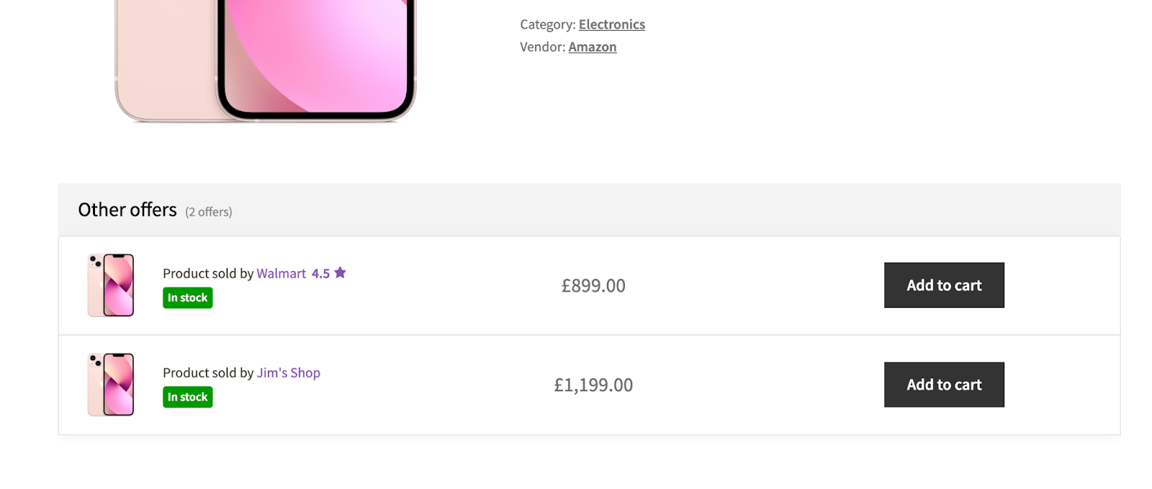Click the Walmart offer phone thumbnail
The height and width of the screenshot is (489, 1152).
click(111, 285)
